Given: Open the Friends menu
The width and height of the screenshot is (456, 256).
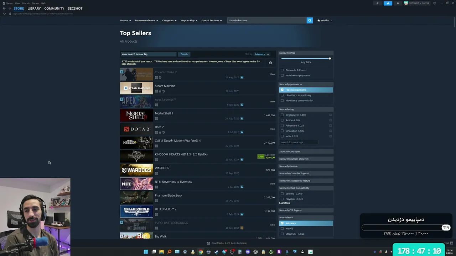Looking at the screenshot, I should click(x=26, y=3).
